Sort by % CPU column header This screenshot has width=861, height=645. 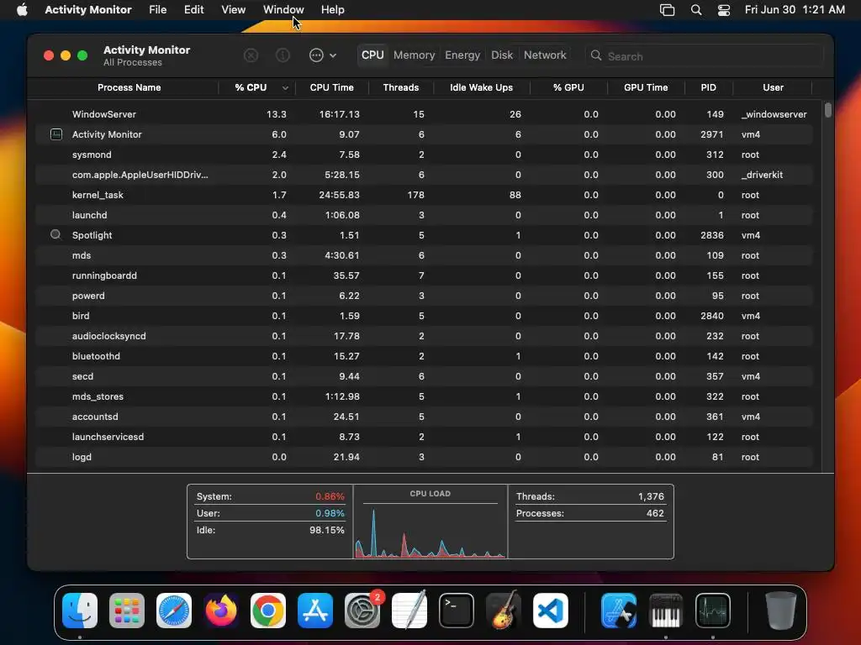click(x=251, y=87)
